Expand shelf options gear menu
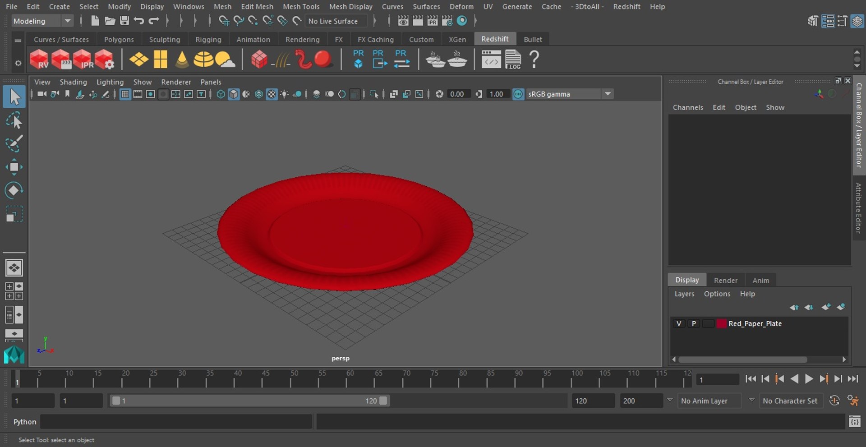 click(x=18, y=63)
